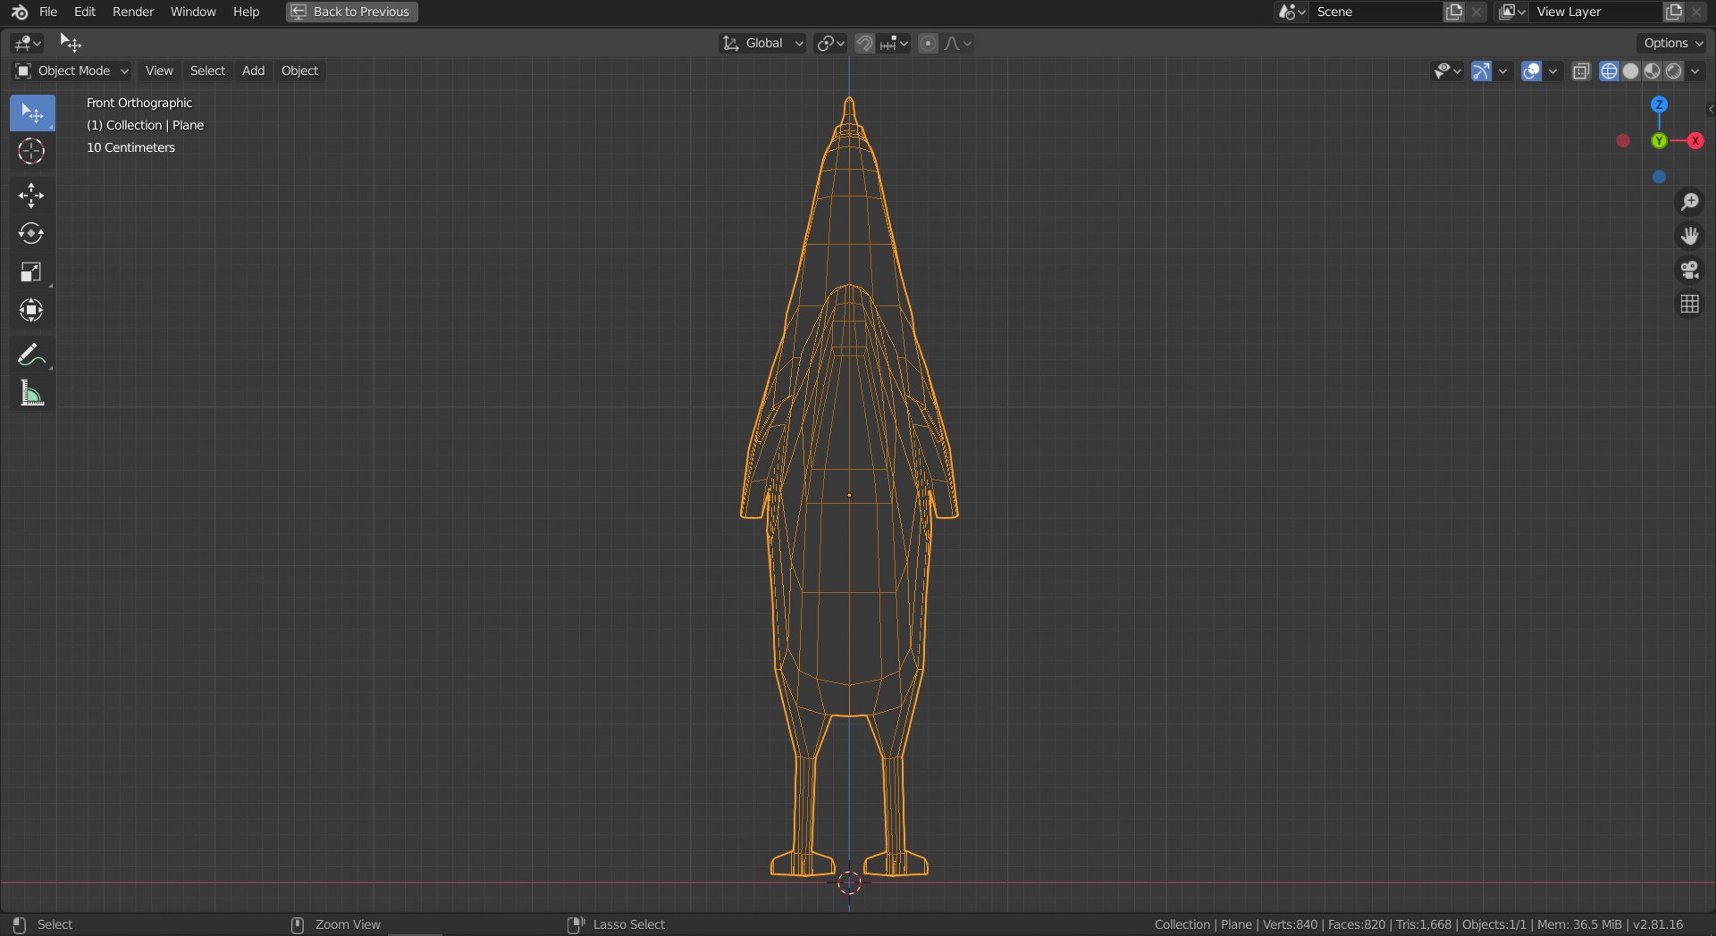The image size is (1716, 936).
Task: Toggle X-ray mode button
Action: 1581,71
